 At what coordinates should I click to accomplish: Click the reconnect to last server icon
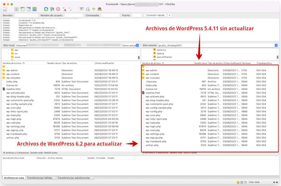(x=70, y=9)
